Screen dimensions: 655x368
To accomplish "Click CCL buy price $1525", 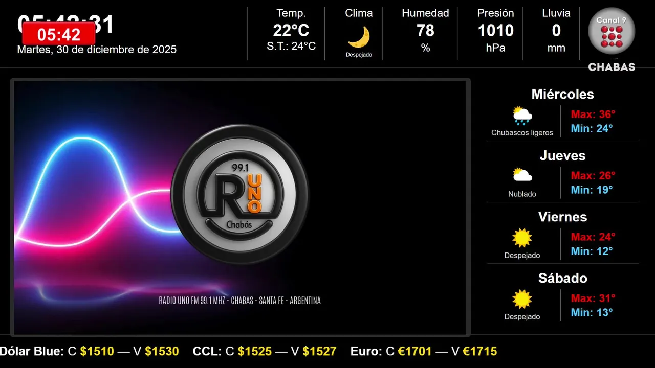I will (x=255, y=351).
